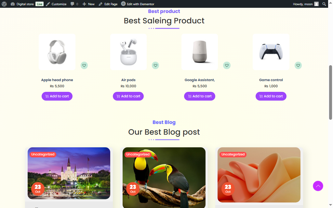
Task: Click the scroll-to-top arrow button
Action: click(318, 186)
